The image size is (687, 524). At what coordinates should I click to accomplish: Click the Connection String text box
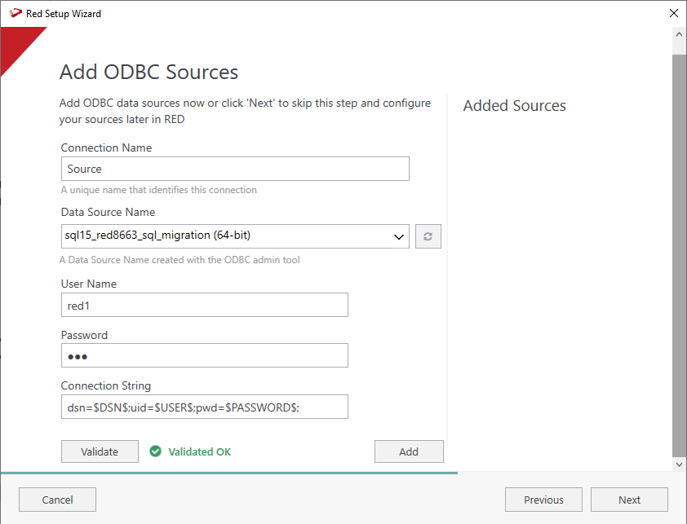(204, 407)
